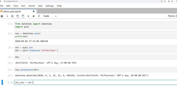The image size is (177, 99).
Task: Click the datetime.datetime(2020, 6, 1, ...) output
Action: tap(82, 75)
